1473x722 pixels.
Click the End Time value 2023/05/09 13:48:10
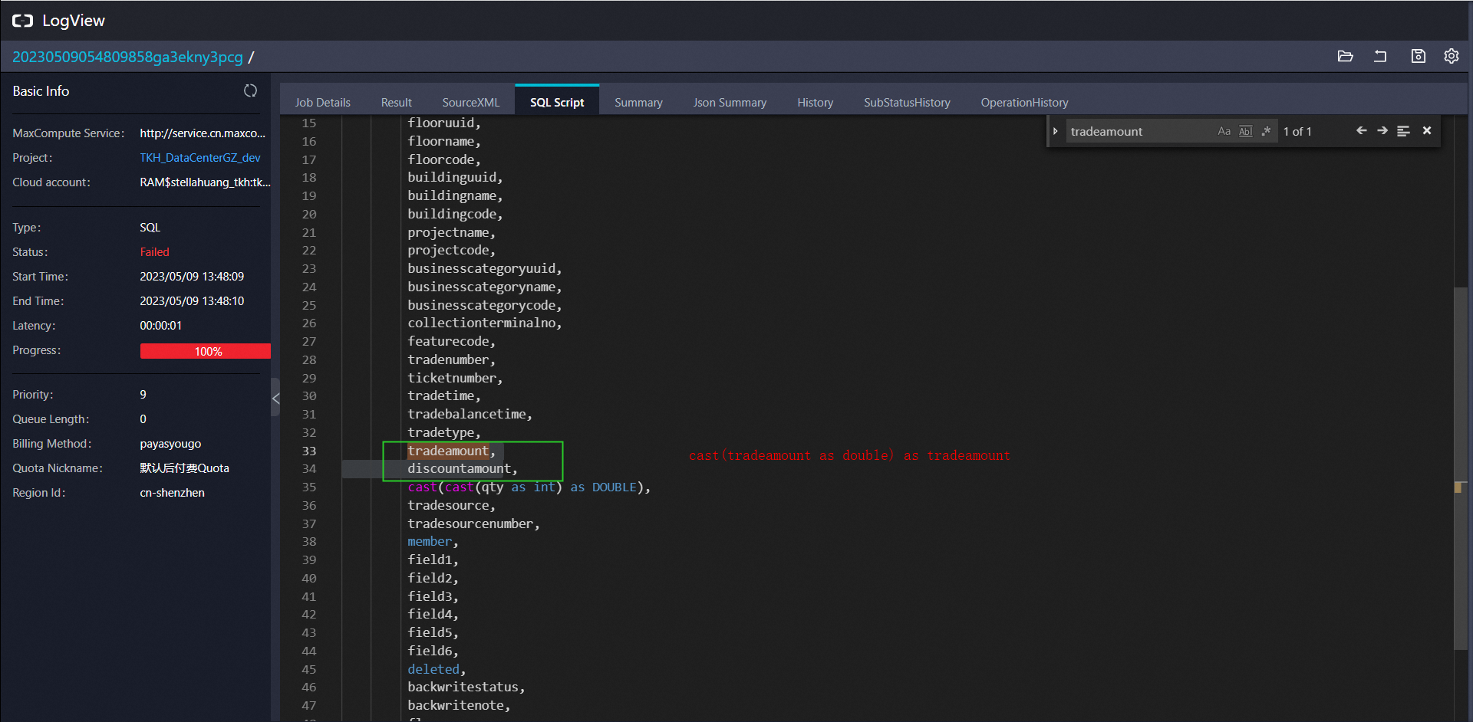[x=192, y=301]
